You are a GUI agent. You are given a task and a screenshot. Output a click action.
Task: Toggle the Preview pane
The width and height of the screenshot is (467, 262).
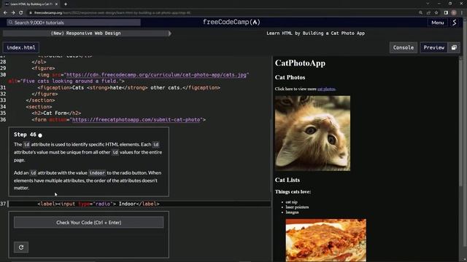click(x=433, y=47)
